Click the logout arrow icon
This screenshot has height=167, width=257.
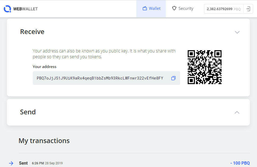[248, 9]
